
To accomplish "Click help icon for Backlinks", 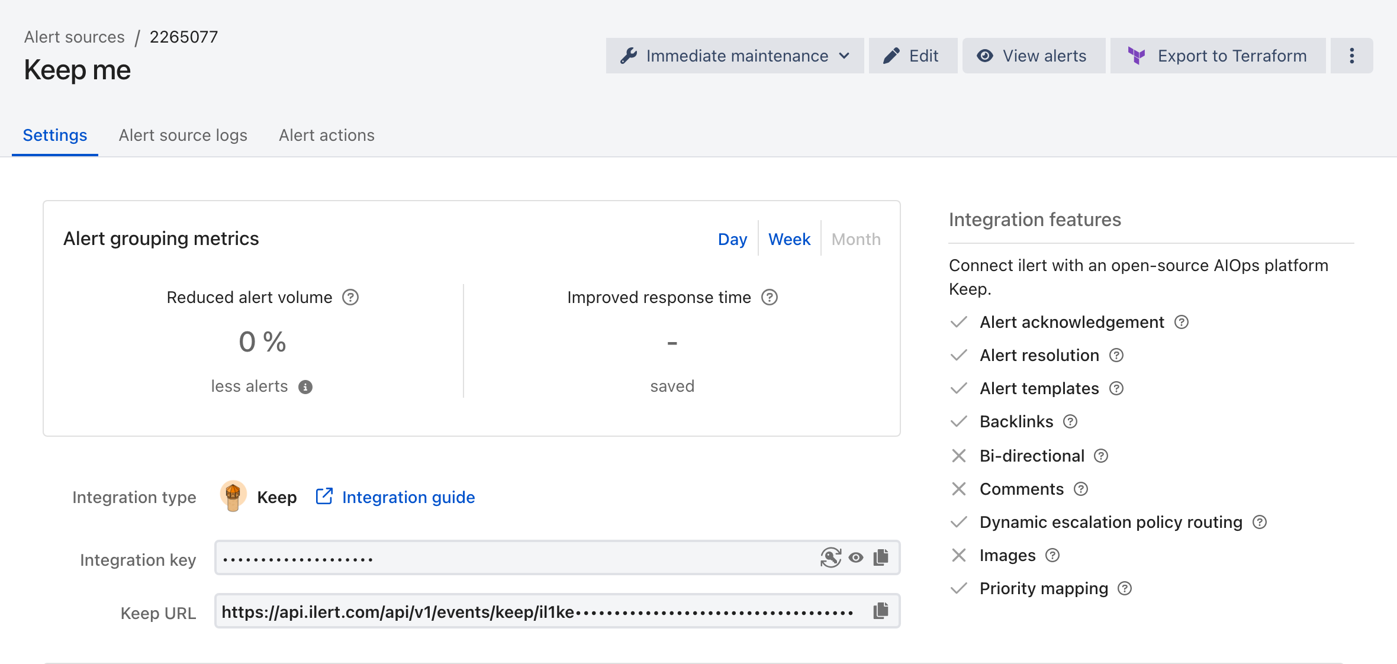I will [1070, 421].
